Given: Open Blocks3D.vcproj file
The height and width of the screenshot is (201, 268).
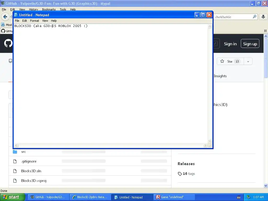Looking at the screenshot, I should [x=34, y=181].
